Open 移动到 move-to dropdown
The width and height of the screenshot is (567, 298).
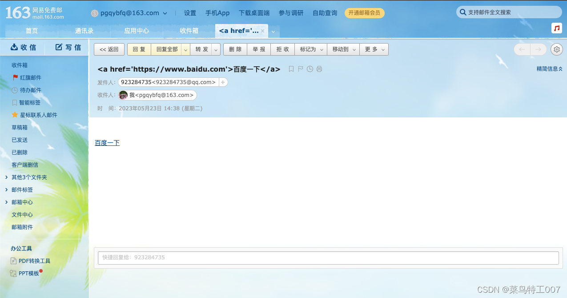coord(343,49)
